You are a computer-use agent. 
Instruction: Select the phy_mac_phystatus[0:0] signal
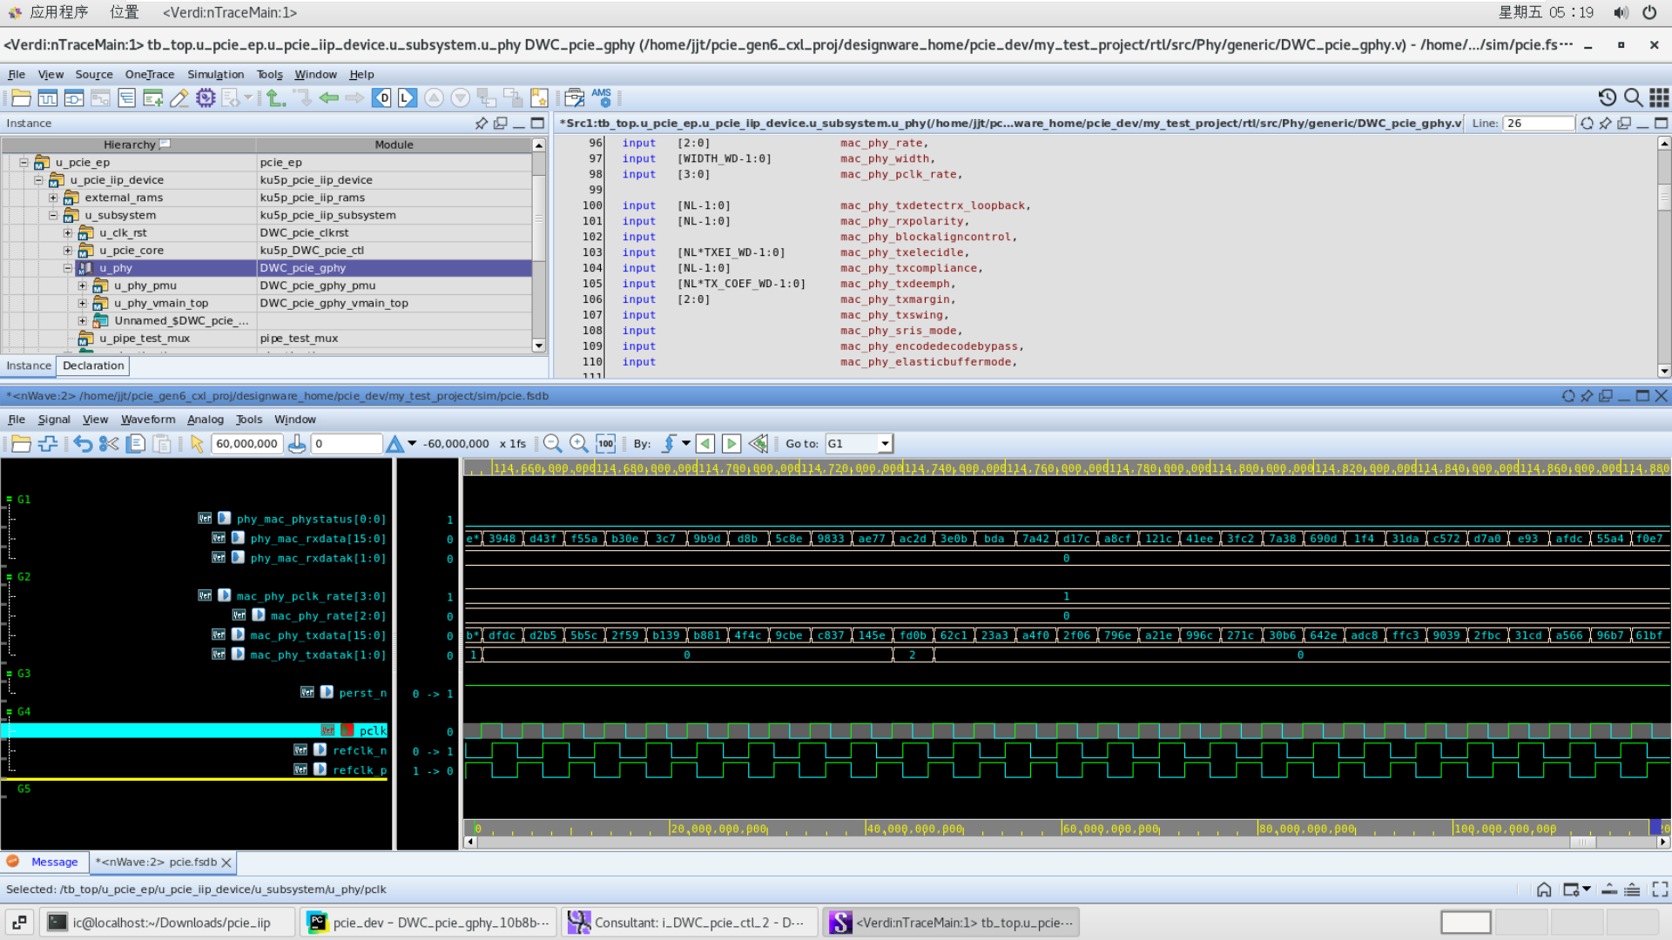coord(311,520)
